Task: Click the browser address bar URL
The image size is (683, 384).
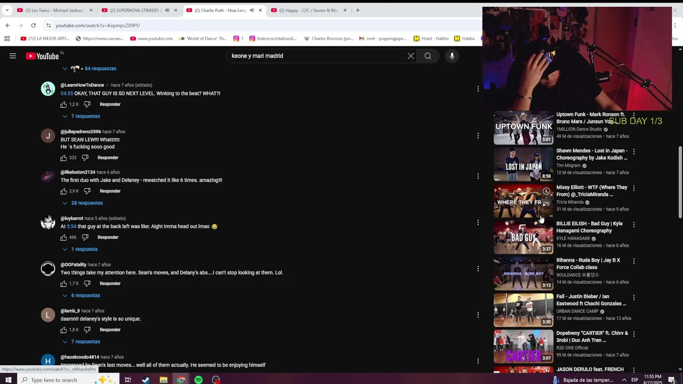Action: (x=98, y=25)
